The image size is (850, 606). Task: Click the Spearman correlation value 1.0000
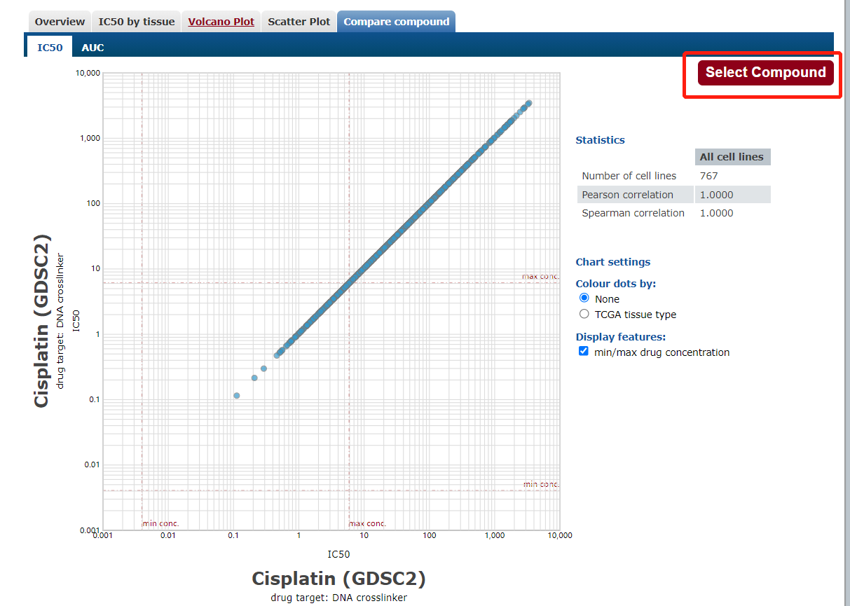click(717, 213)
